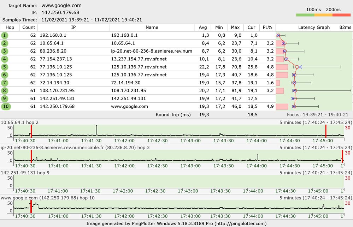Sort by the PL% column header
Screen dimensions: 353x227
[x=267, y=28]
